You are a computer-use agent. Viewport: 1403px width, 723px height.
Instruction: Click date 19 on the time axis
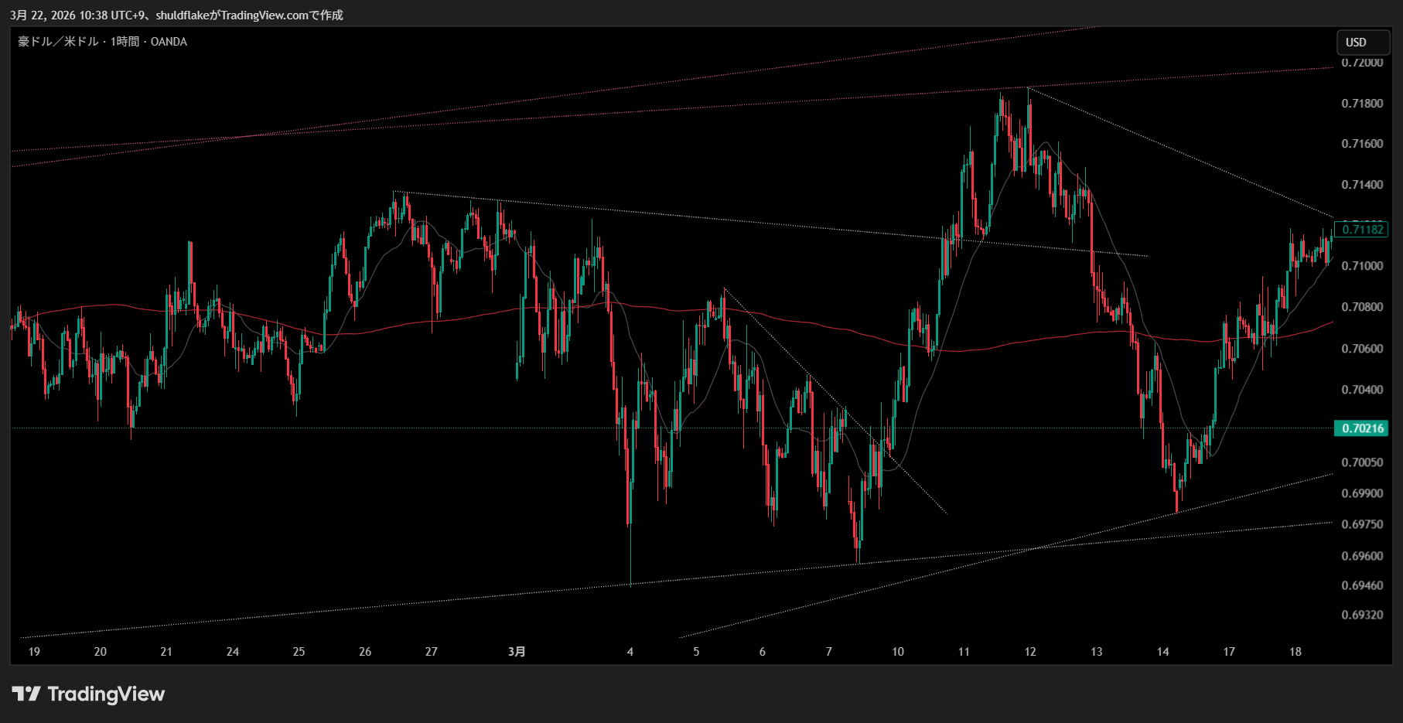[x=34, y=652]
